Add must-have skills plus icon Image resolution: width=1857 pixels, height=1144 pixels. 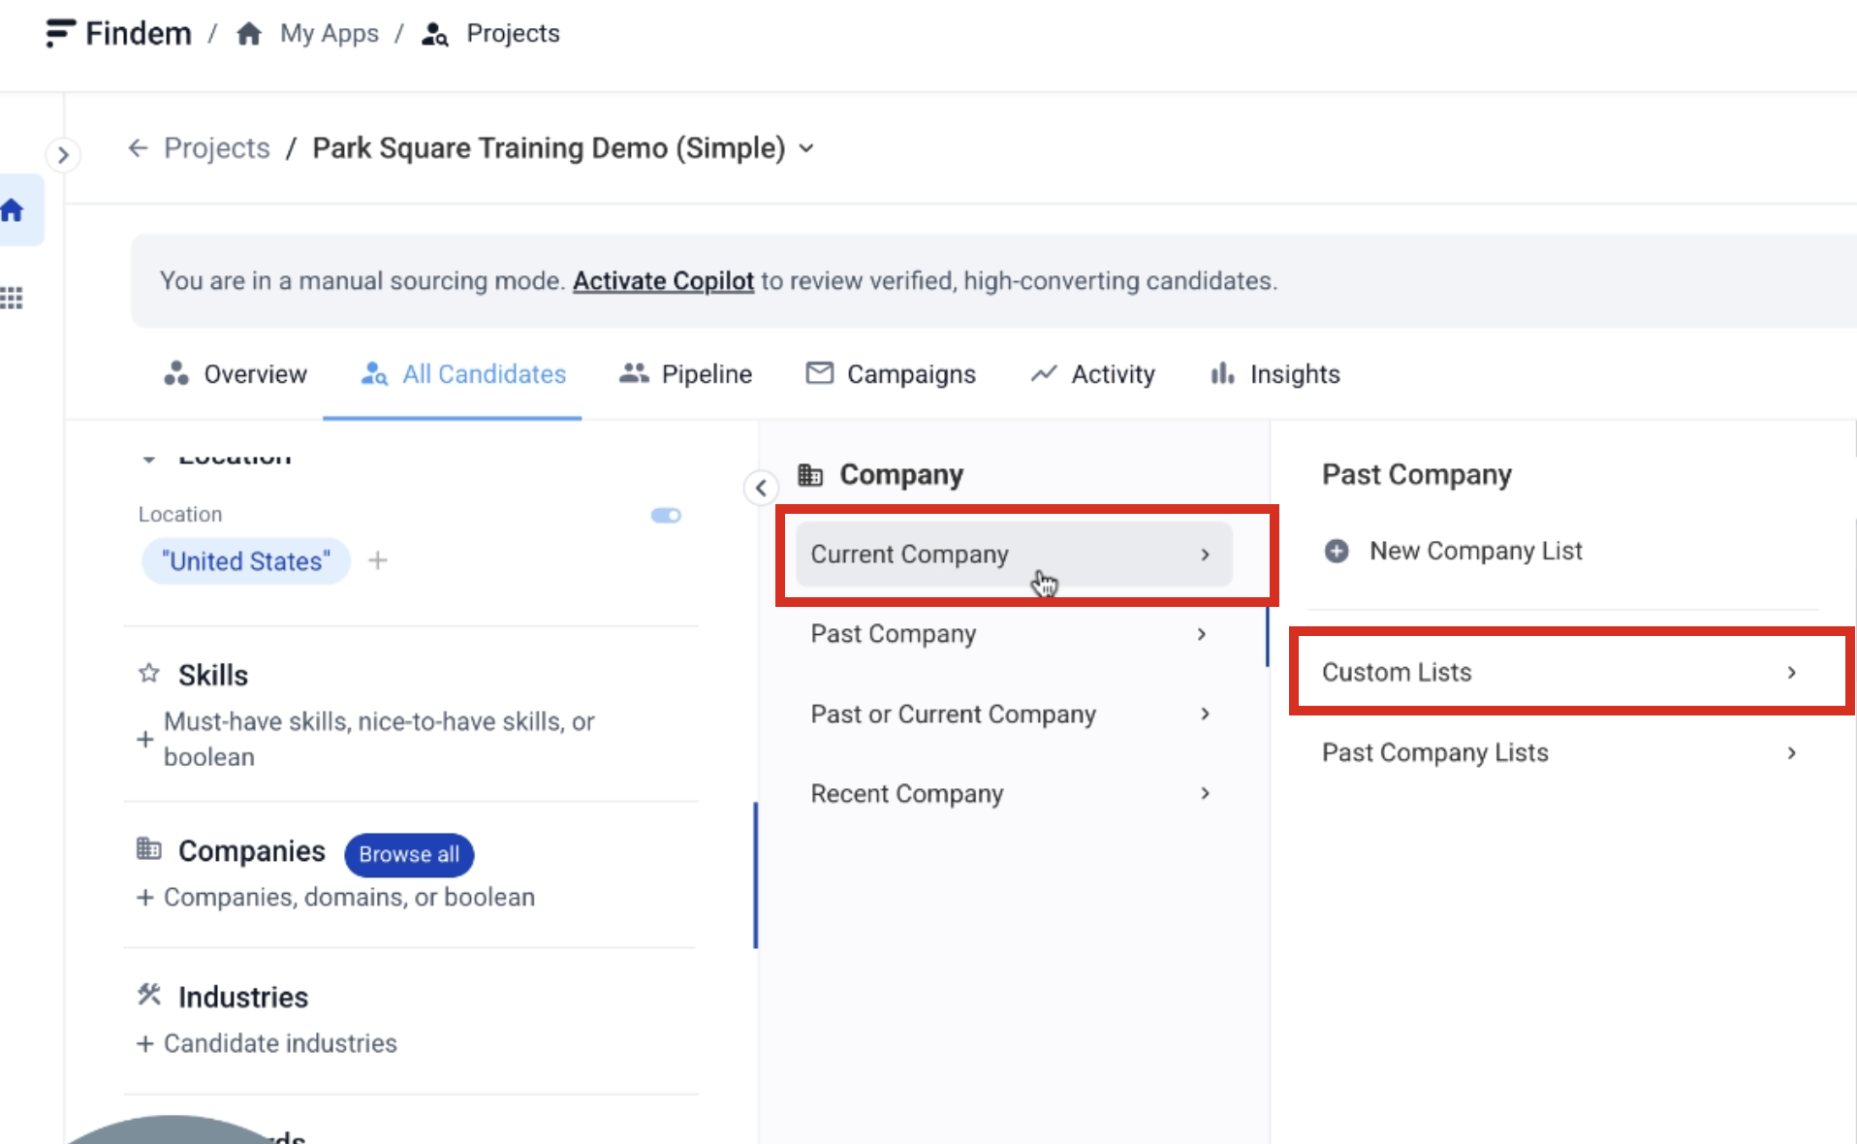coord(144,740)
